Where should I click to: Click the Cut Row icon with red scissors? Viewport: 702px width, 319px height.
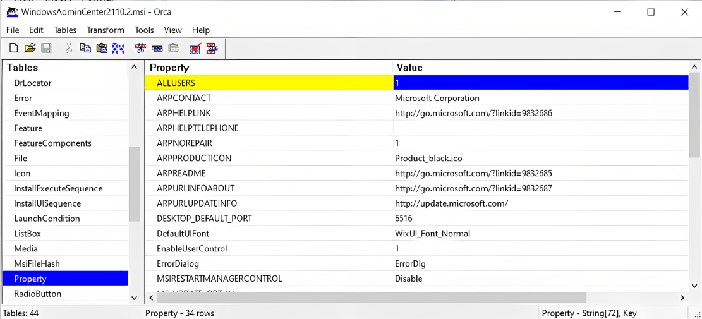pos(140,48)
